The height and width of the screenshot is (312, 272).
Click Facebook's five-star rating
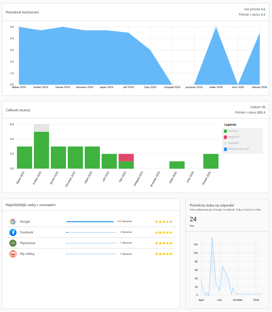pos(164,232)
